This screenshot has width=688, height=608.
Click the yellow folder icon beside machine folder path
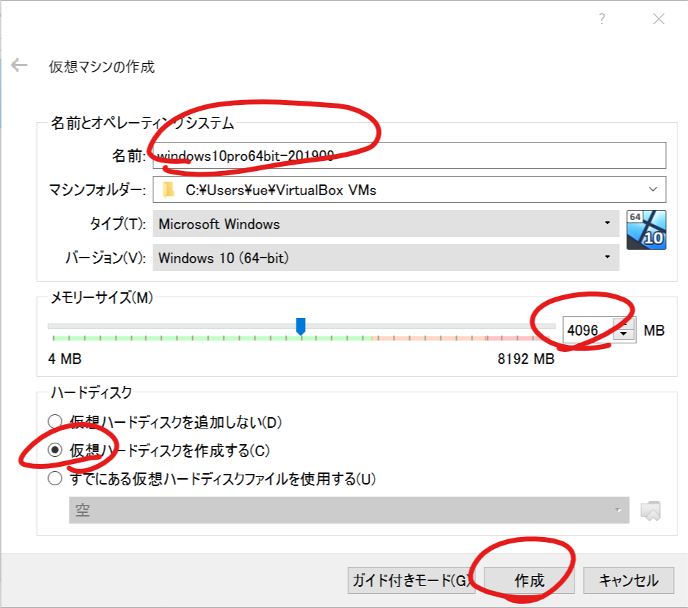170,189
